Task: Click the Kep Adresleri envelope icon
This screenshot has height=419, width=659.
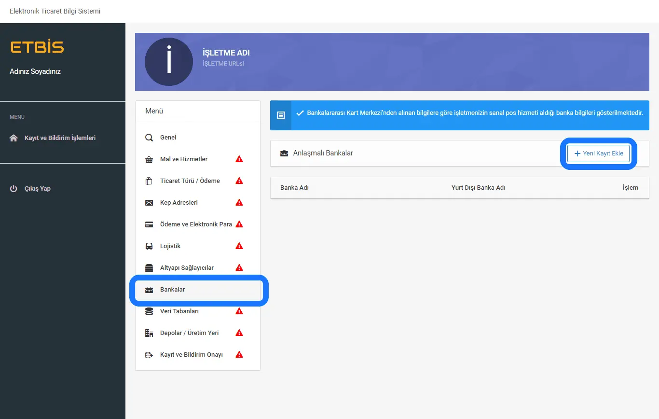Action: click(149, 203)
